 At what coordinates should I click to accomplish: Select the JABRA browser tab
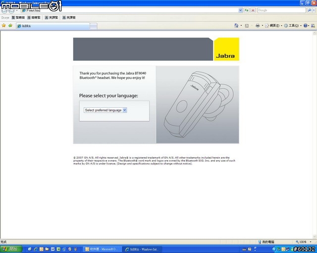tap(53, 26)
